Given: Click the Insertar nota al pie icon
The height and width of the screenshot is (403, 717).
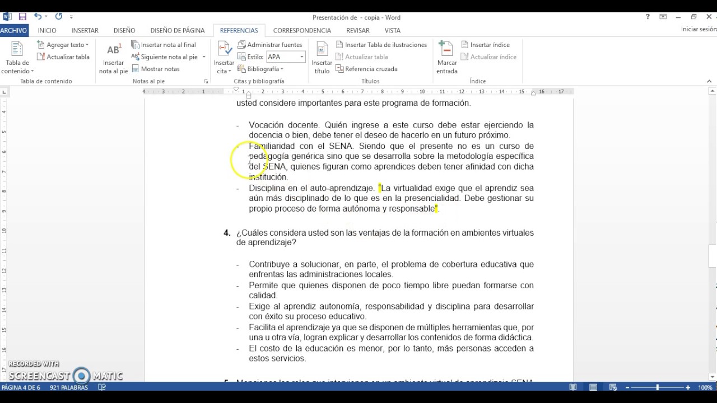Looking at the screenshot, I should (x=114, y=58).
